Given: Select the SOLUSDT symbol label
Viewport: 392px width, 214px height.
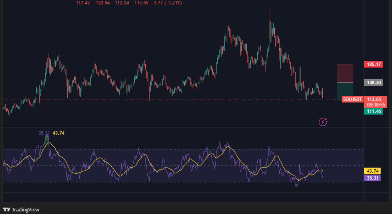Looking at the screenshot, I should 353,99.
